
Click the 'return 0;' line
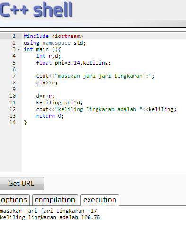pyautogui.click(x=50, y=116)
